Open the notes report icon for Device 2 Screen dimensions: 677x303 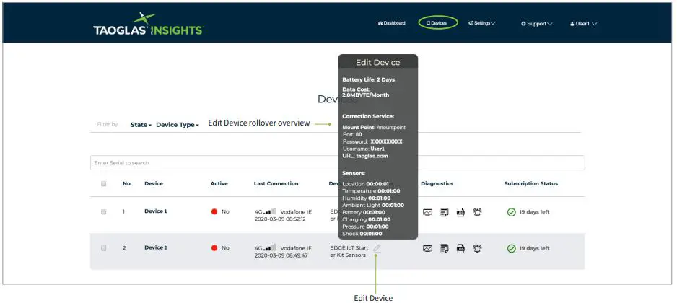point(444,248)
